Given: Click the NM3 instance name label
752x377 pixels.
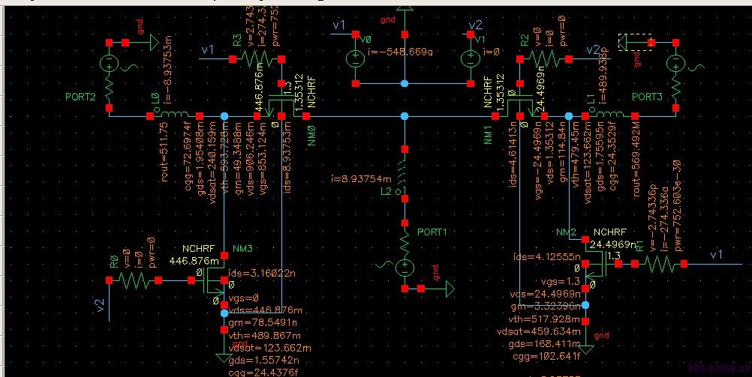Looking at the screenshot, I should tap(242, 248).
